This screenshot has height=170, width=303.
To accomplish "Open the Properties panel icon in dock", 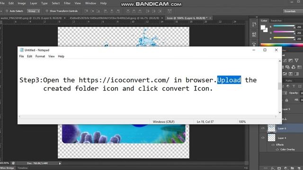I will pyautogui.click(x=254, y=34).
